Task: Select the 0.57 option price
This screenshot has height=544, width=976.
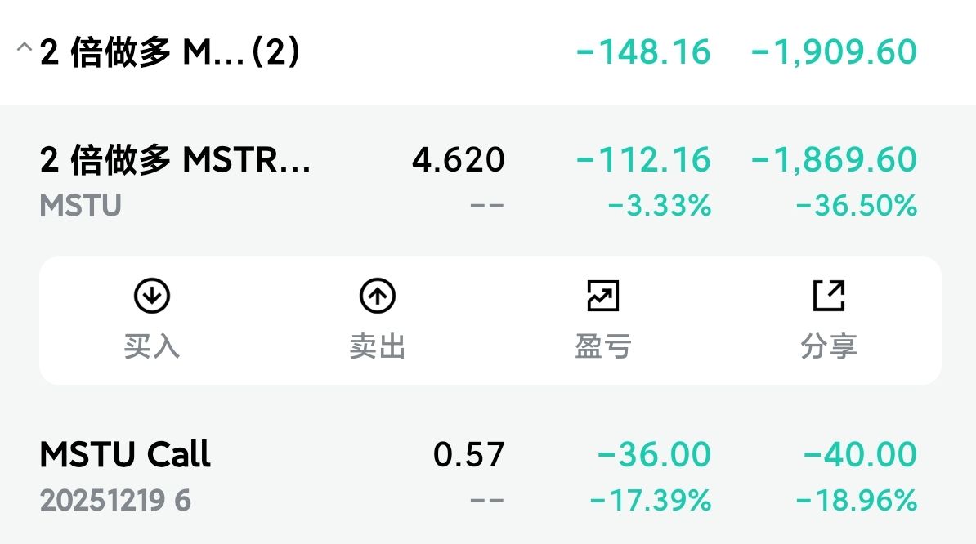Action: pos(468,454)
